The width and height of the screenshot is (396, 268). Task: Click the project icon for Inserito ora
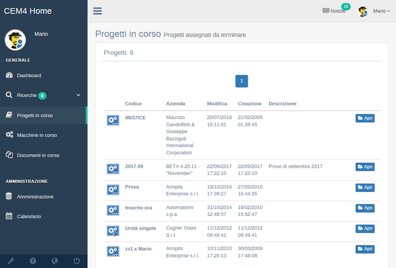coord(113,210)
